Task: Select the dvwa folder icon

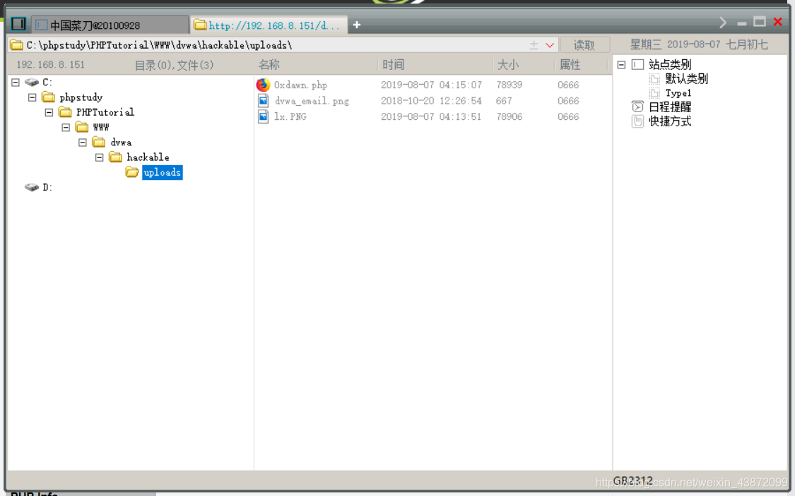Action: coord(99,142)
